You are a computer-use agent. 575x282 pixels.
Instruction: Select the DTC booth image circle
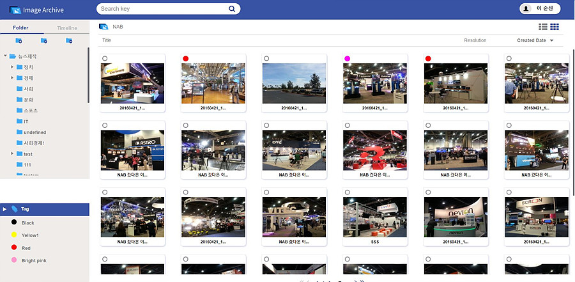click(266, 125)
